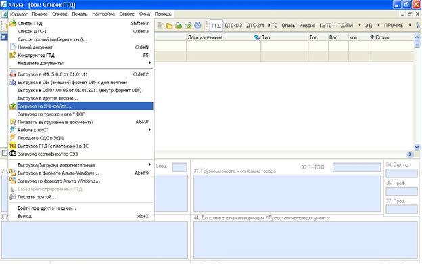Switch to the ДТС-2/4 tab
422x264 pixels.
pyautogui.click(x=255, y=25)
